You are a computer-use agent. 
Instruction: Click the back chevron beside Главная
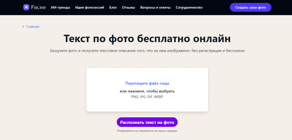[x=23, y=26]
